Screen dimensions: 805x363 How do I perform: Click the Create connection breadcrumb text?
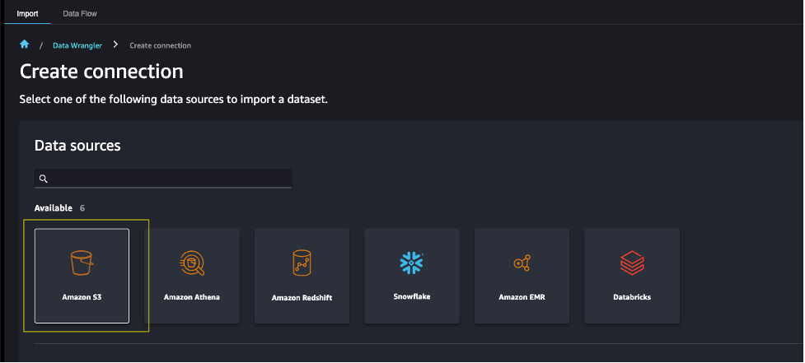160,45
